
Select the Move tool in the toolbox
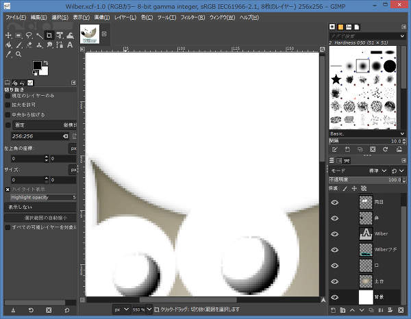(8, 35)
